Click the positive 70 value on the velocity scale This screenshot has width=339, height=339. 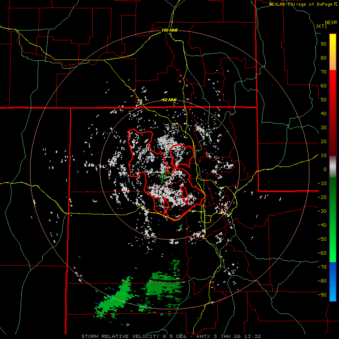324,72
